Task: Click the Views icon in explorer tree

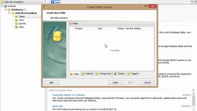Action: coord(16,20)
